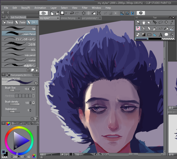
Task: Clear layer contents with dotted circle icon
Action: click(x=84, y=13)
